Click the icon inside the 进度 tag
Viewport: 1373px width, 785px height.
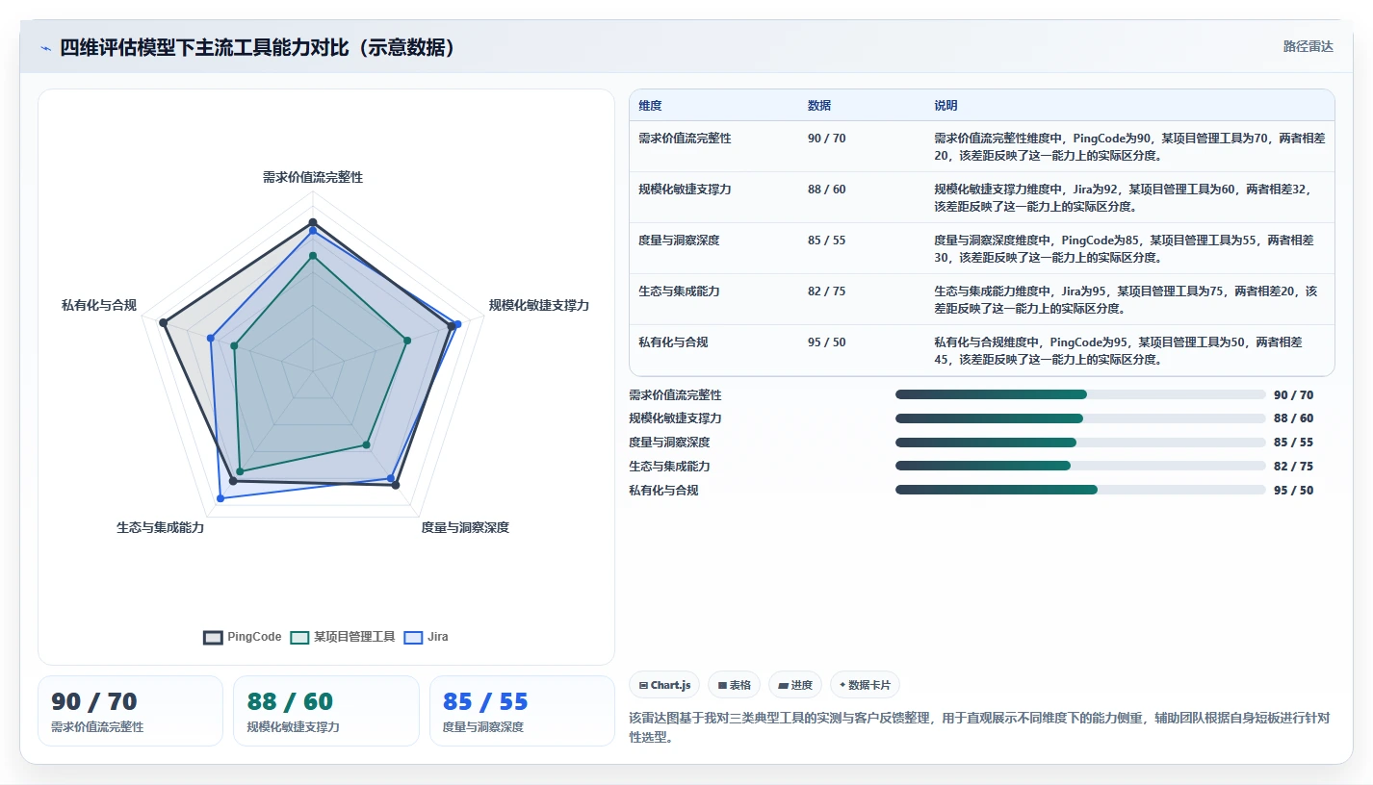pyautogui.click(x=783, y=686)
